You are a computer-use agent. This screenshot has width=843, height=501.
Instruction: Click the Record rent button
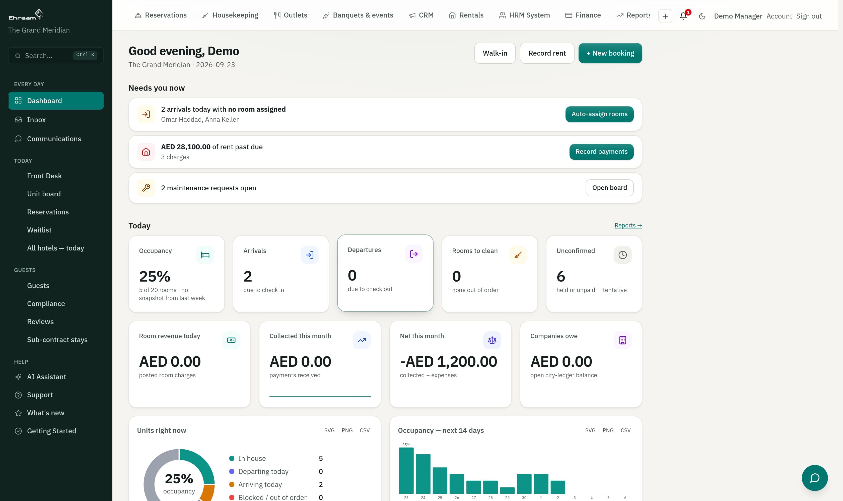pos(547,53)
